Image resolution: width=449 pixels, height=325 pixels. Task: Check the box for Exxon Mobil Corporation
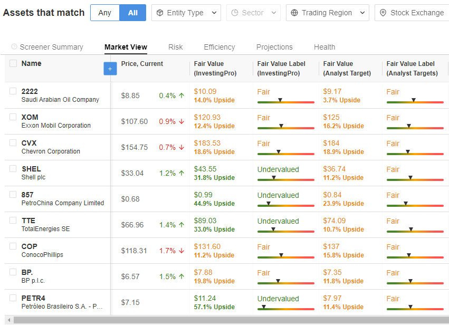(x=13, y=117)
